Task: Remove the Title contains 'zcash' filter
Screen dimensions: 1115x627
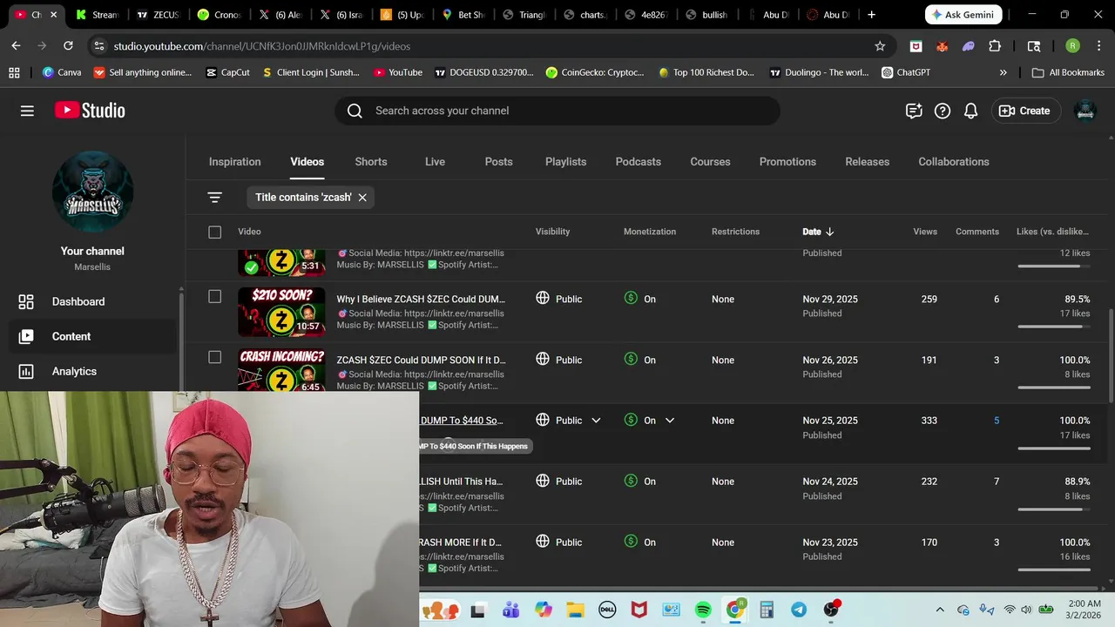Action: (362, 198)
